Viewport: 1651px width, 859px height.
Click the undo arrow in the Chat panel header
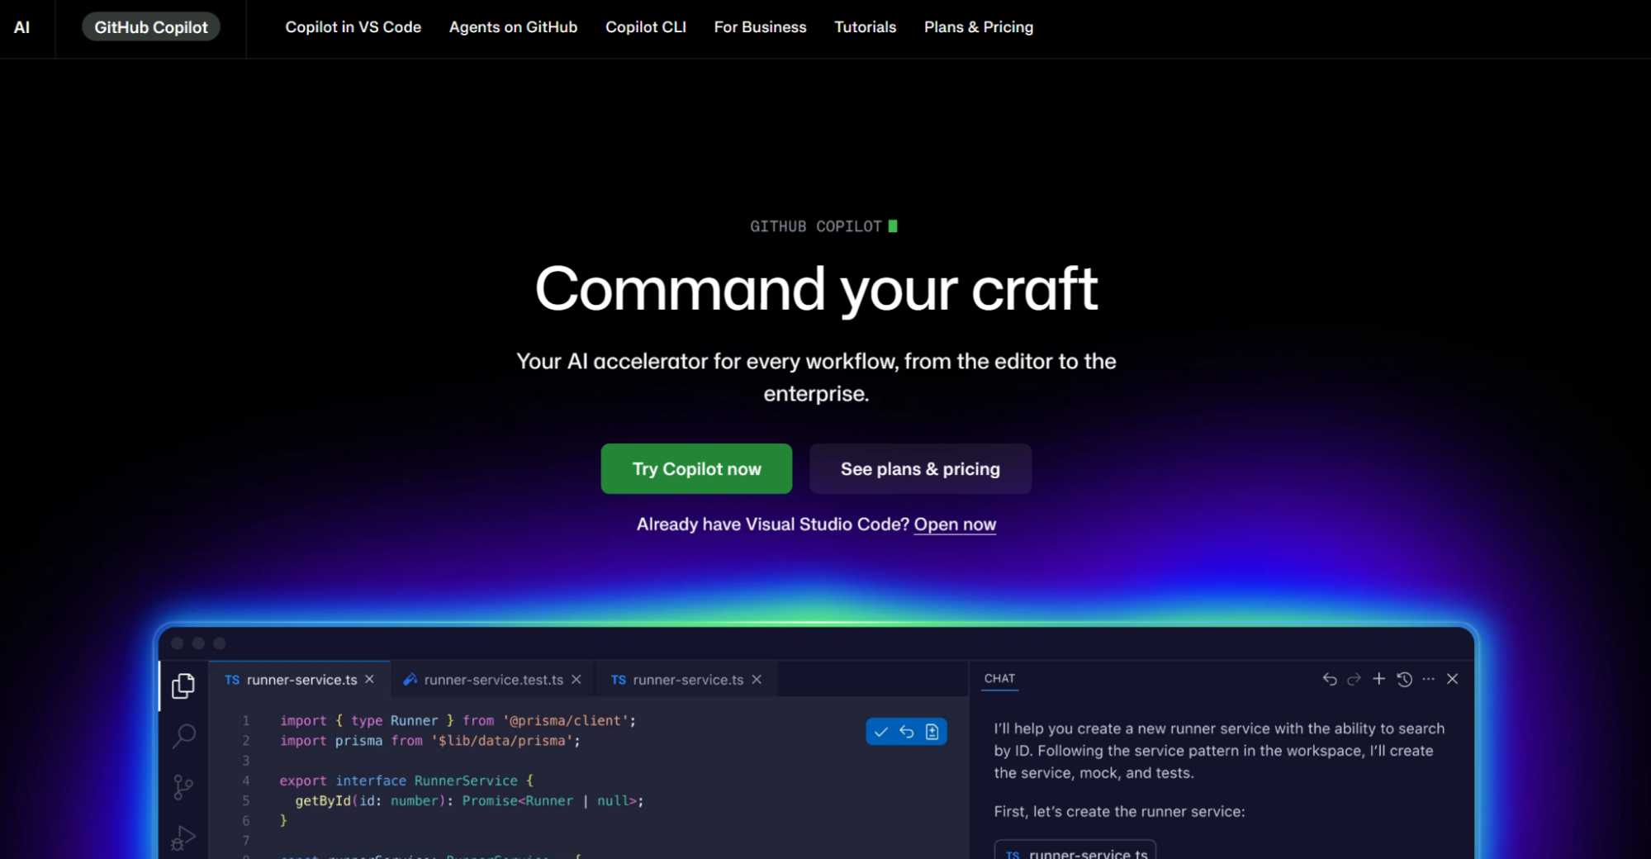[1330, 679]
